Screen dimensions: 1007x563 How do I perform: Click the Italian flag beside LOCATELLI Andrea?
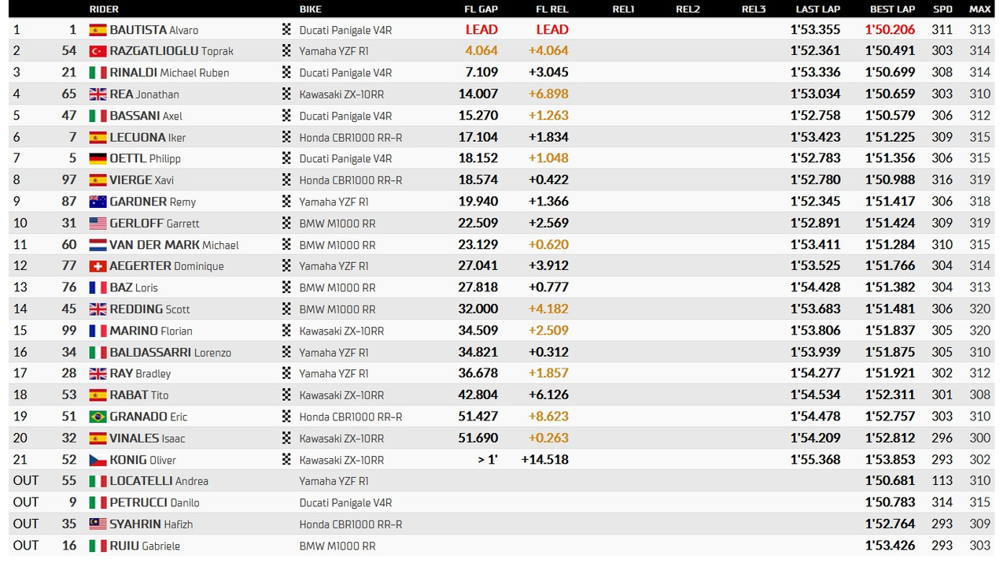point(98,481)
